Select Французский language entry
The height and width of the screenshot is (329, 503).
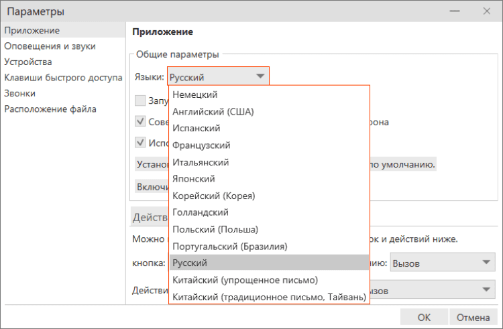point(201,145)
